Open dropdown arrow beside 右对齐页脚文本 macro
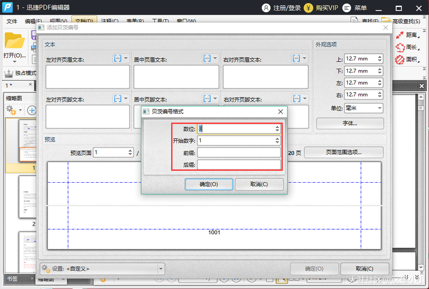The image size is (429, 289). click(305, 98)
